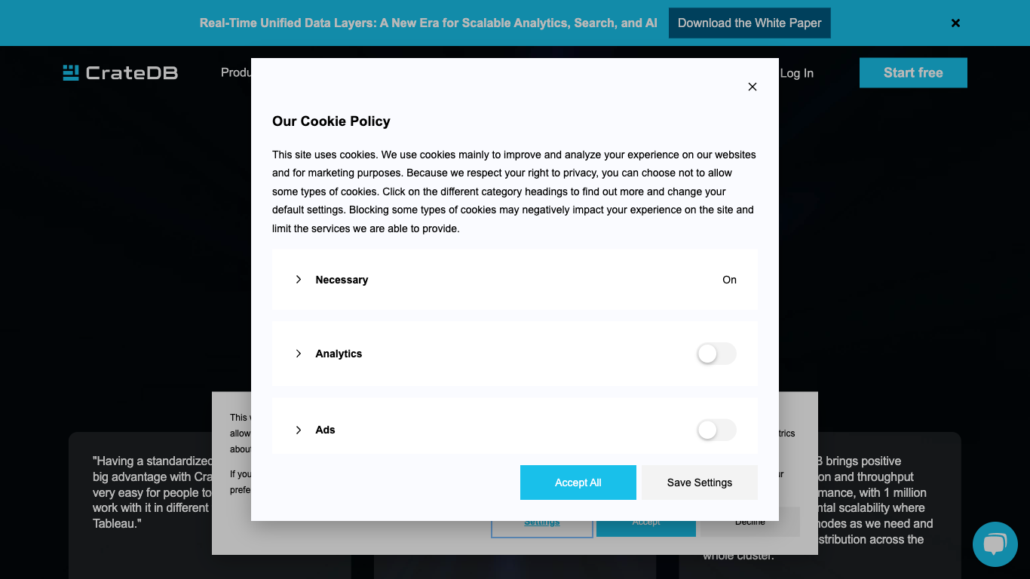Screen dimensions: 1030x579
Task: Expand the Necessary cookies chevron
Action: point(299,280)
